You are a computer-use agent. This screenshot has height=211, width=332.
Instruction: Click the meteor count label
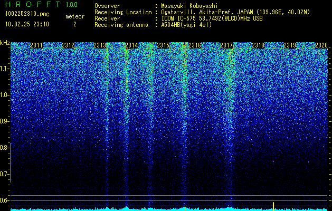[75, 16]
